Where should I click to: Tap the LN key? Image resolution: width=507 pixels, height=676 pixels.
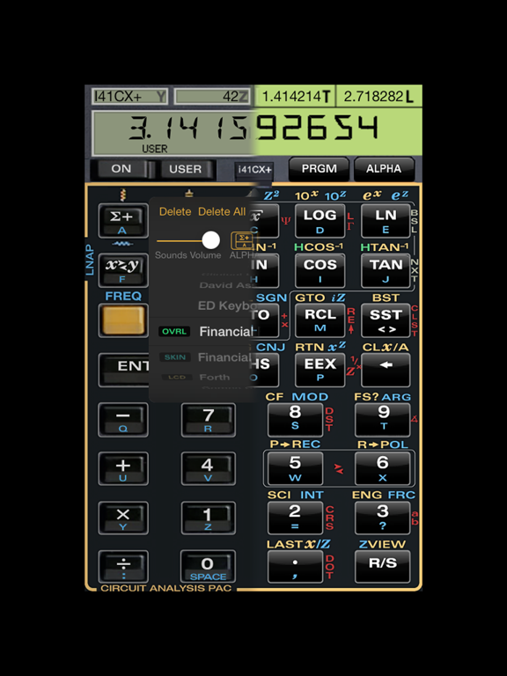[x=386, y=221]
